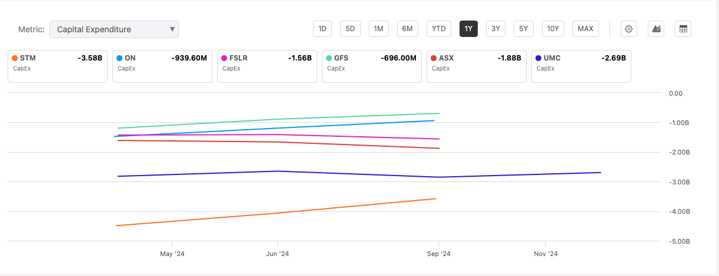Toggle the STM series legend card
This screenshot has height=276, width=719.
pos(58,66)
